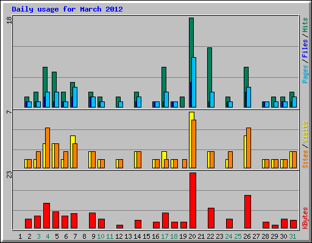Click the red KBytes bar for day 22
The width and height of the screenshot is (312, 243).
[211, 218]
